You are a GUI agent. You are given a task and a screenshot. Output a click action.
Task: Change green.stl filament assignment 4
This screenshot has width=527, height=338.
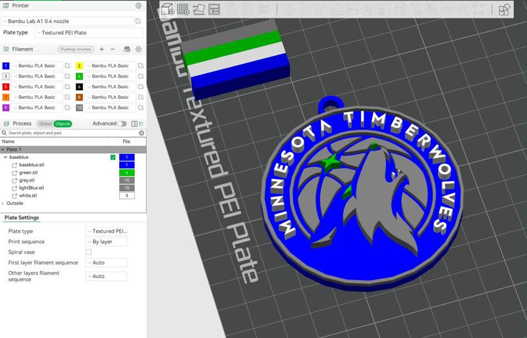pyautogui.click(x=126, y=172)
